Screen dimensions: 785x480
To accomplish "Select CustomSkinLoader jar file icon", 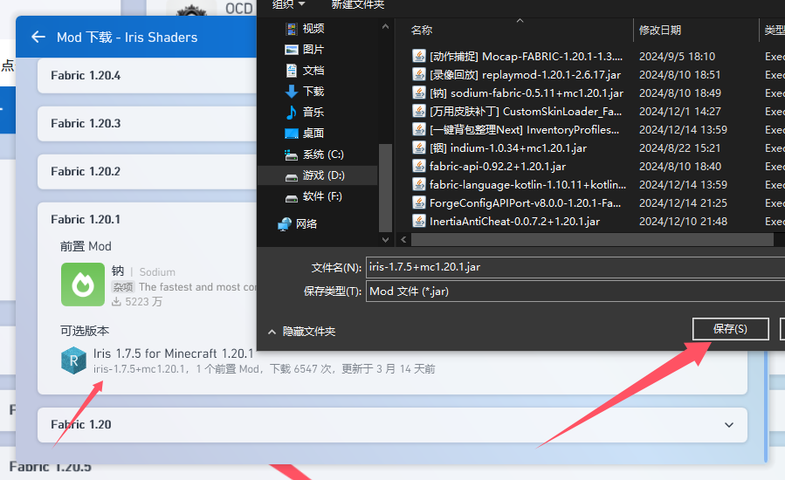I will pyautogui.click(x=418, y=111).
